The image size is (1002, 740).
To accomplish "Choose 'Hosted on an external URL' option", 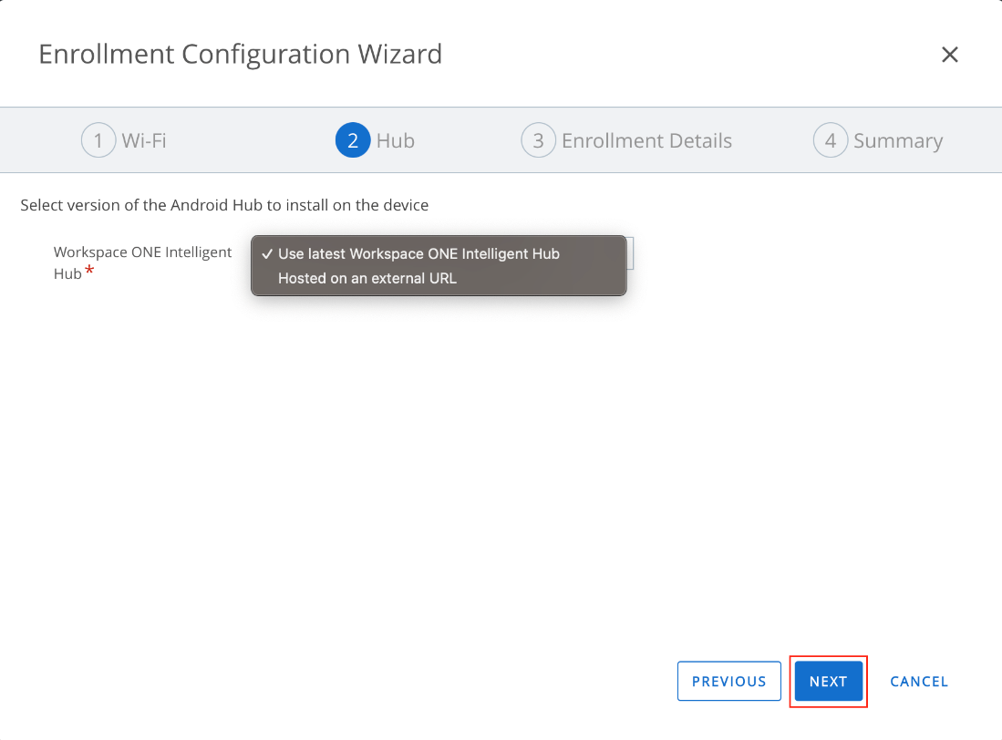I will 367,279.
